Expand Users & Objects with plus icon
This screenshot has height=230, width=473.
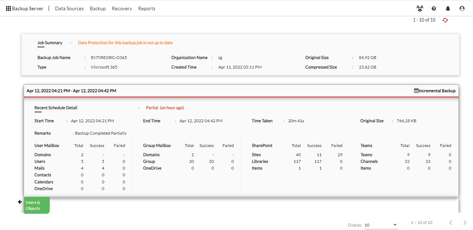coord(20,202)
